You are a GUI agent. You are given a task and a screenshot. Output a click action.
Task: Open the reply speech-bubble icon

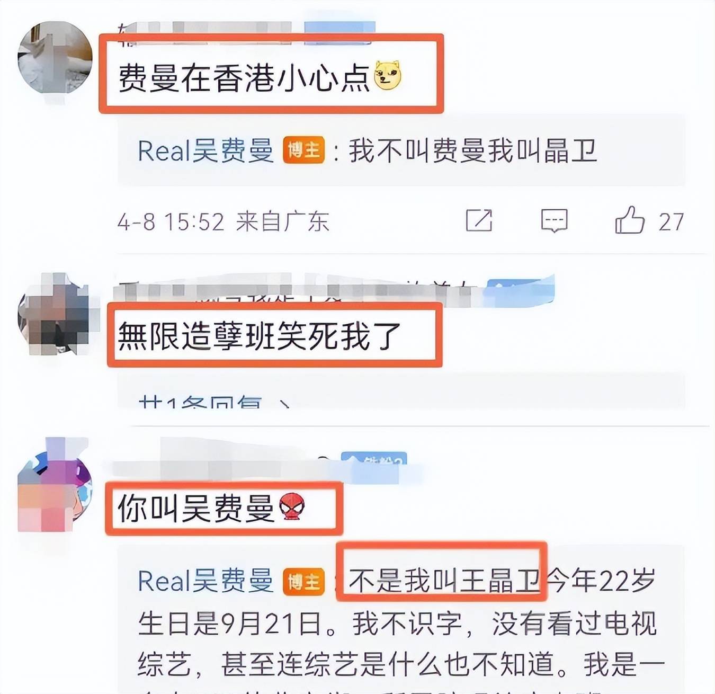(554, 220)
